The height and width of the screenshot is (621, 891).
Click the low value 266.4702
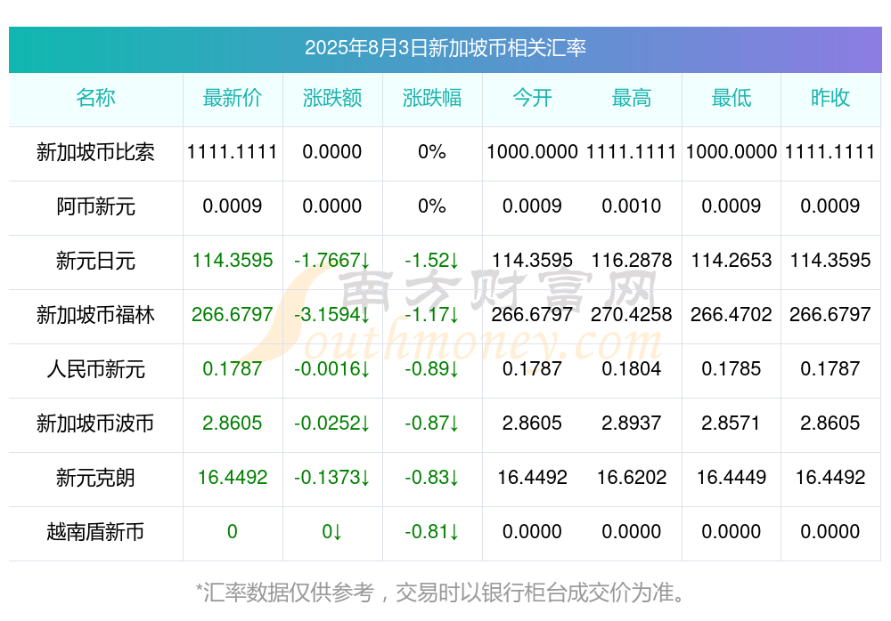(x=732, y=314)
